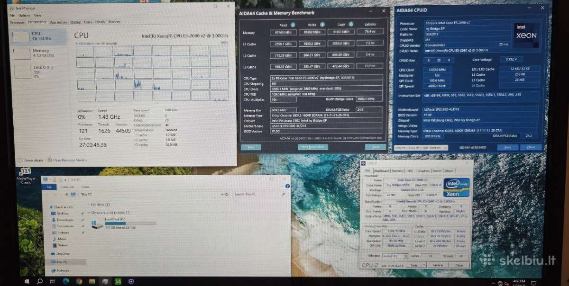569x286 pixels.
Task: Click Close button in AIDA64 CPUID window
Action: click(531, 148)
